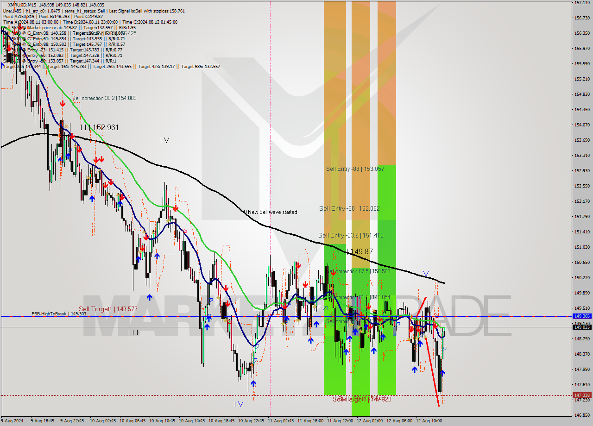Viewport: 593px width, 426px height.
Task: Click the red 147.328 price tag on axis
Action: click(x=582, y=395)
